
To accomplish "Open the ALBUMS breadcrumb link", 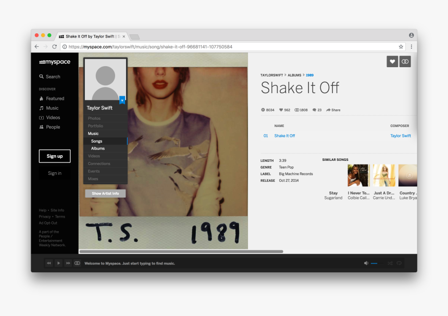I will pyautogui.click(x=294, y=75).
